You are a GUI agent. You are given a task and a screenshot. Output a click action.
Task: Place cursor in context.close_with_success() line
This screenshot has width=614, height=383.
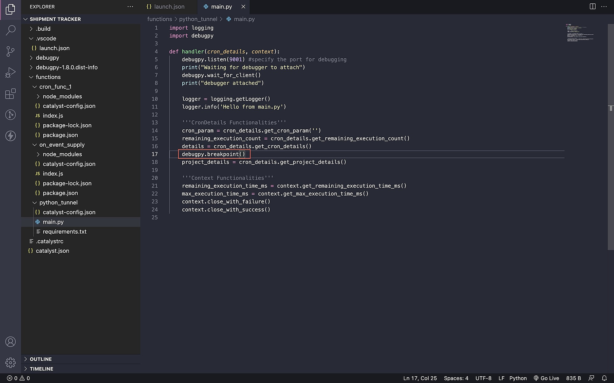pos(226,210)
